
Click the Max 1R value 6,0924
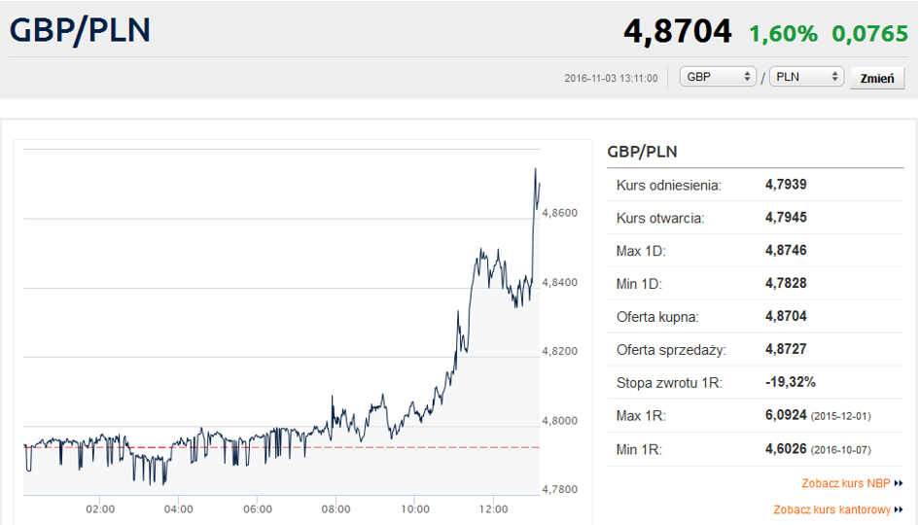point(786,415)
